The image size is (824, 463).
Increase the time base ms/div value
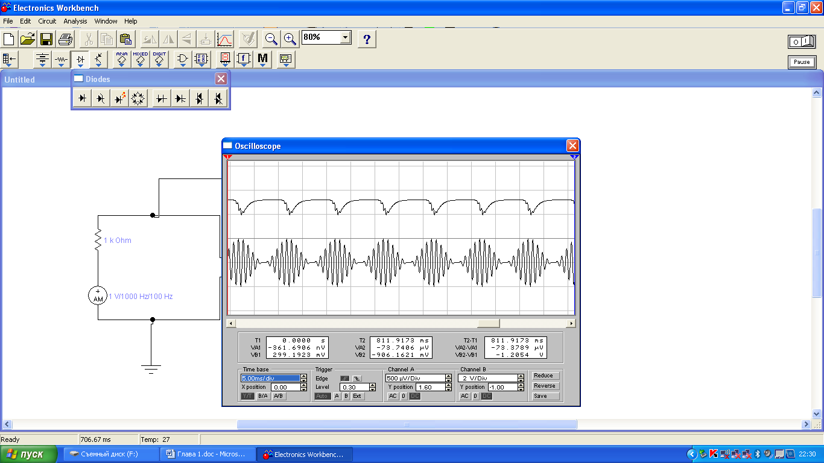pyautogui.click(x=303, y=376)
